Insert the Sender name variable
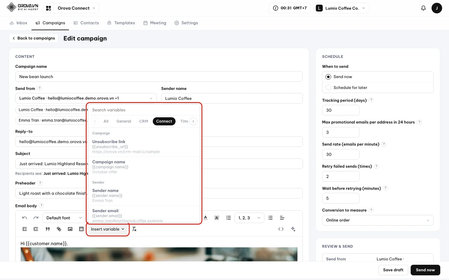 click(x=144, y=195)
